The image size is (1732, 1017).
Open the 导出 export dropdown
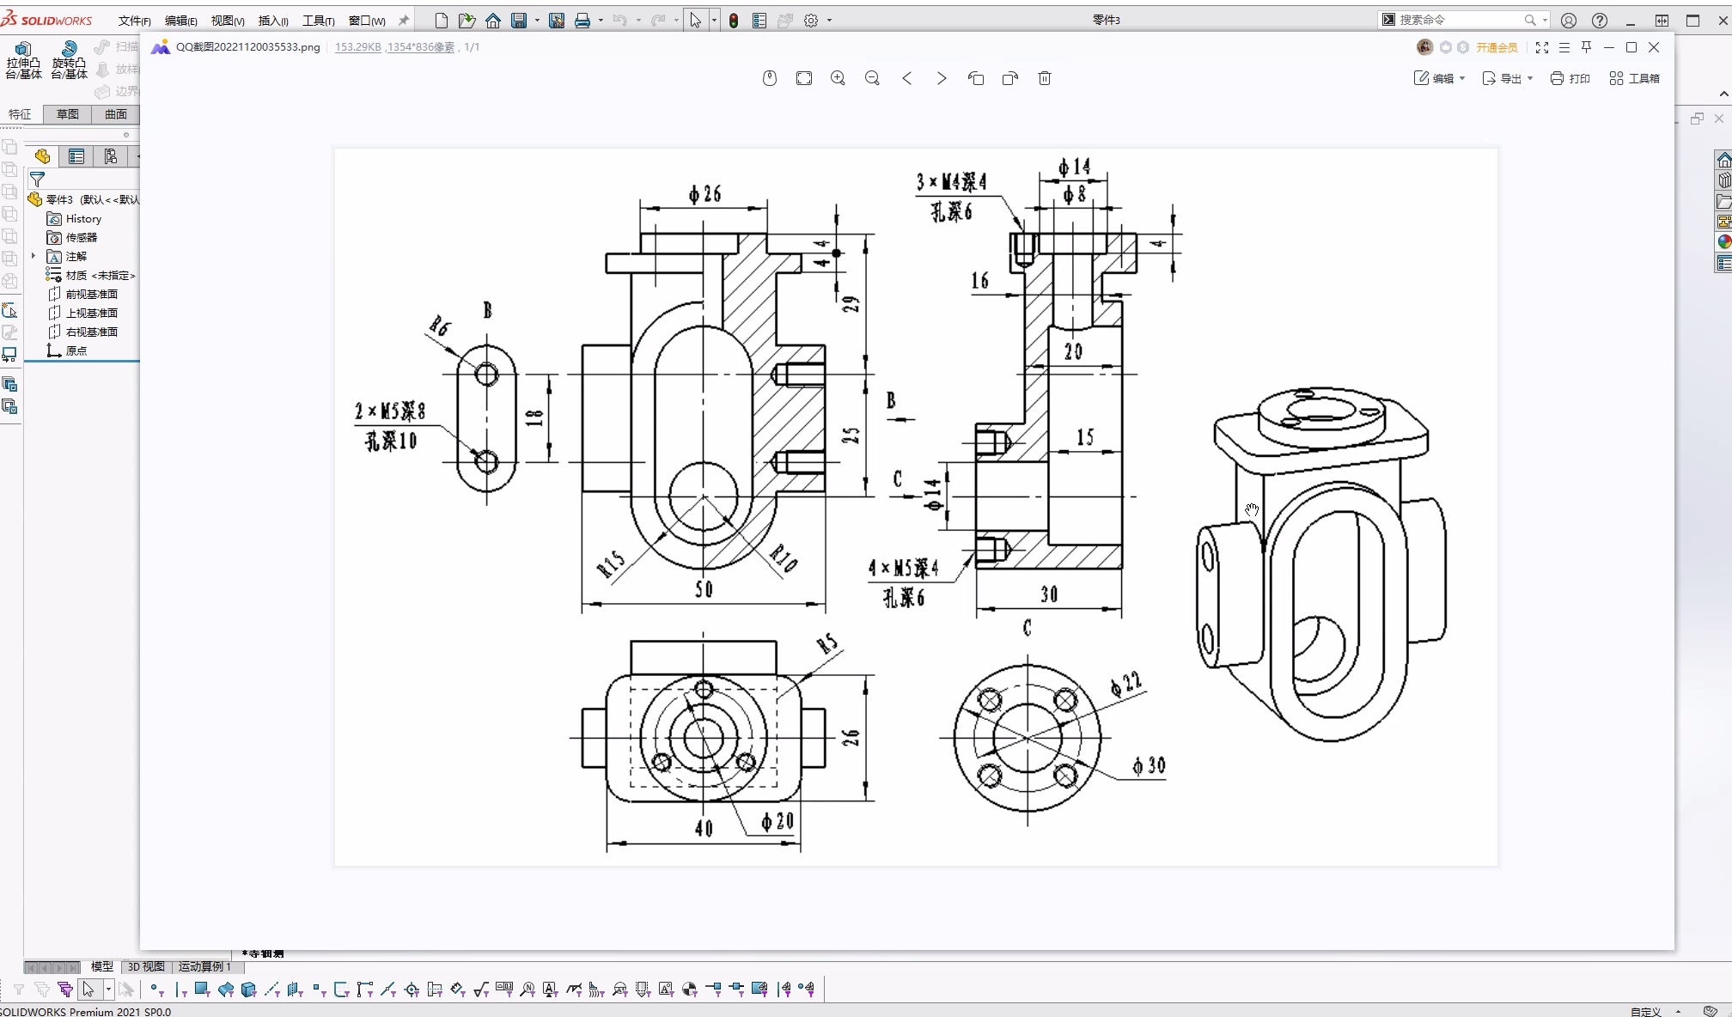(x=1508, y=78)
